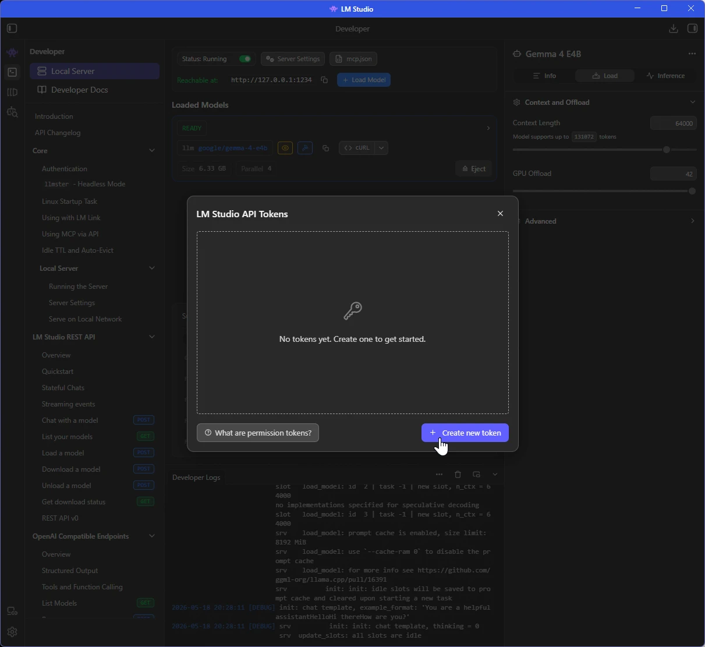Copy the gemma-4-e4b model identifier

[325, 148]
